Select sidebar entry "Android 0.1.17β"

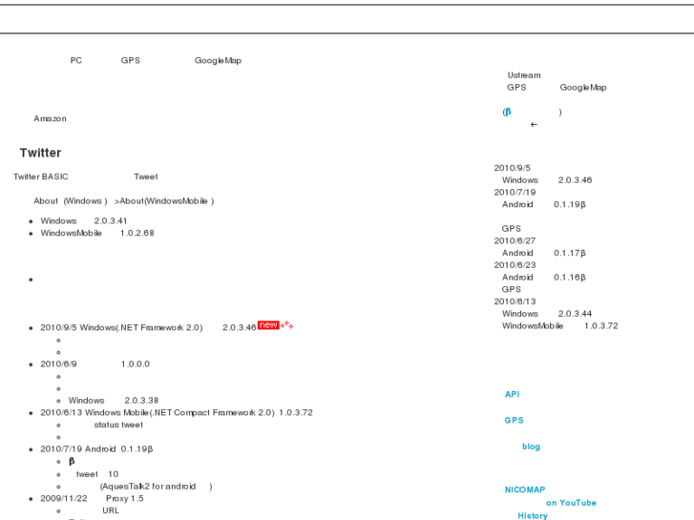(x=544, y=253)
